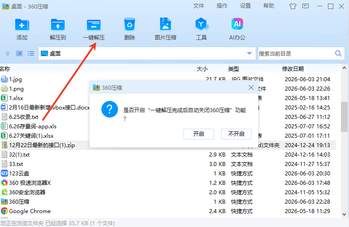Select the 12月22日最新的接口(1).zip archive icon
Image resolution: width=349 pixels, height=227 pixels.
4,145
